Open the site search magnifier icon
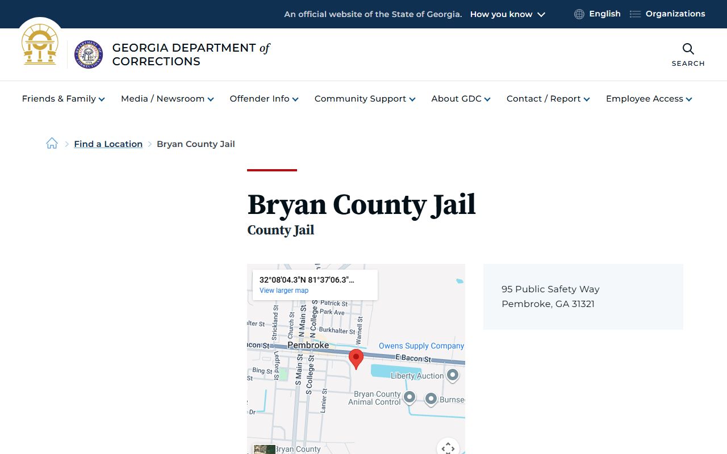Viewport: 727px width, 454px height. point(688,49)
